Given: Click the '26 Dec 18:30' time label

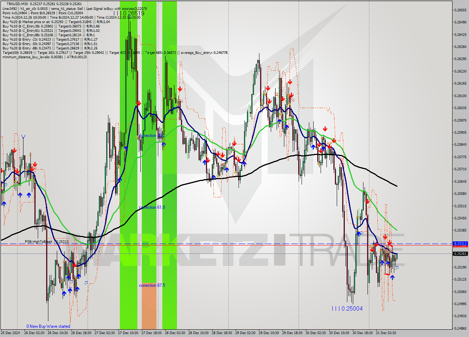Looking at the screenshot, I should click(81, 333).
